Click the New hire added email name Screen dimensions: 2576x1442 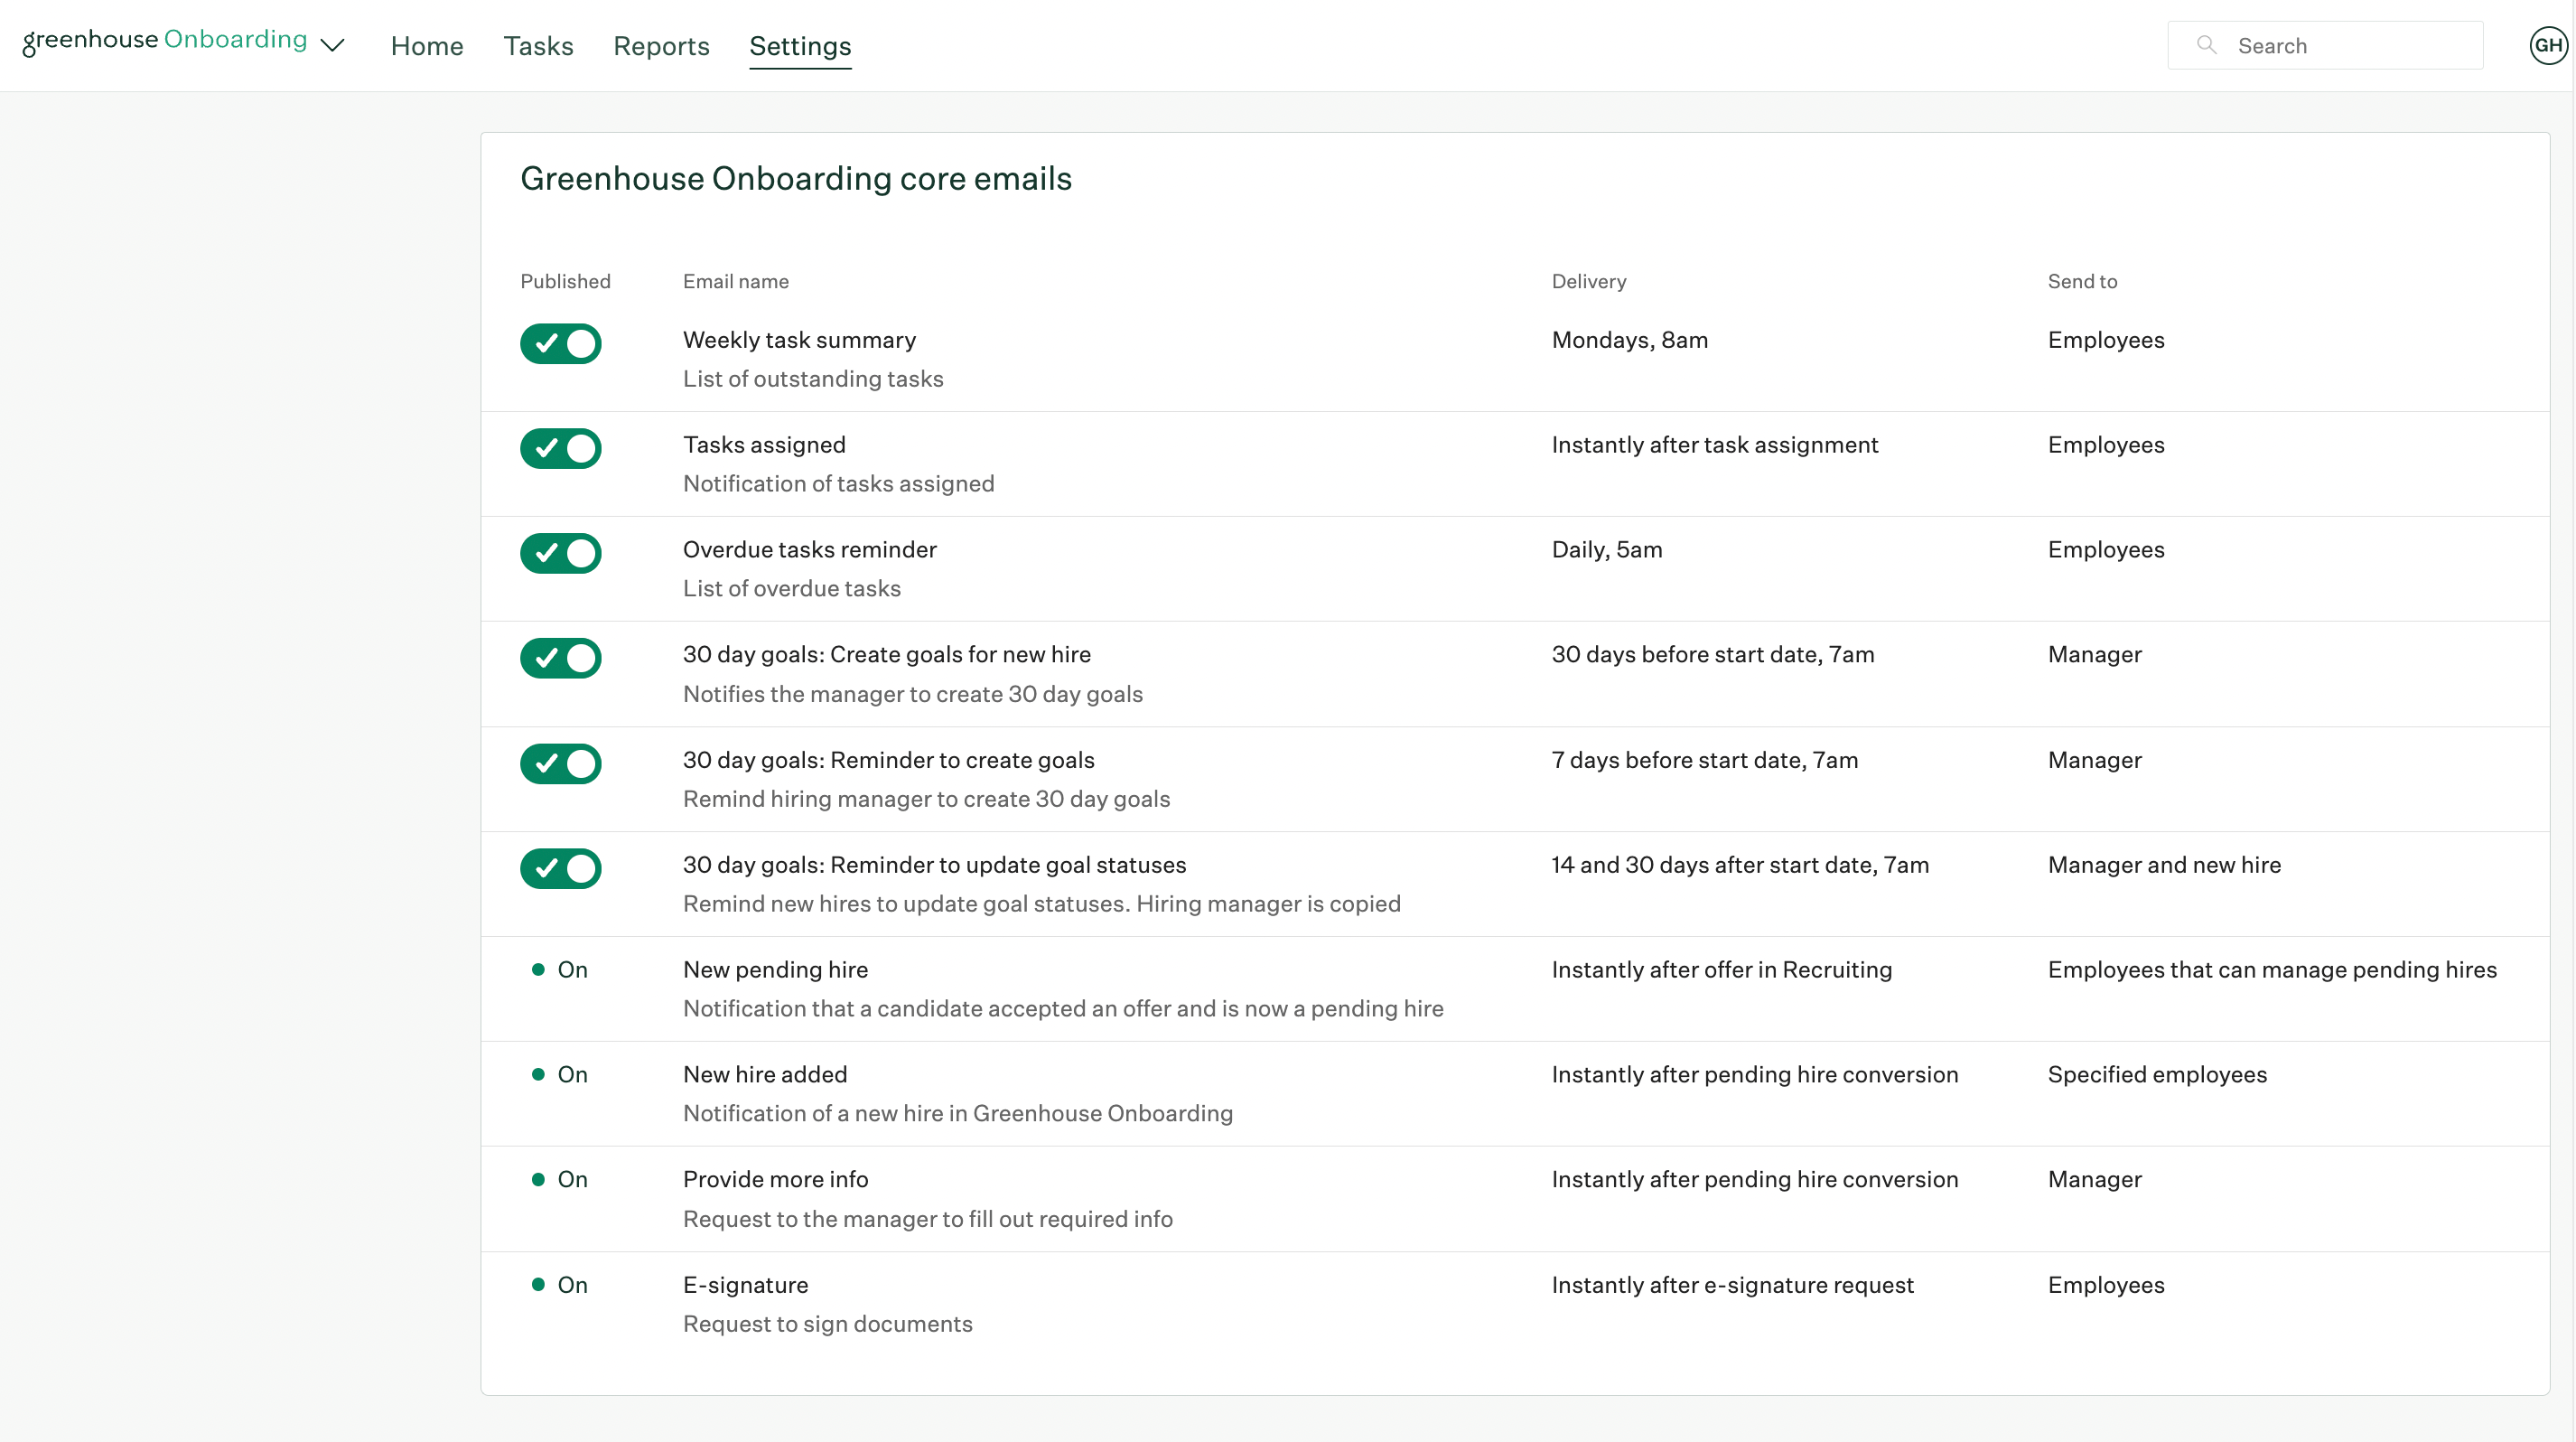point(764,1075)
